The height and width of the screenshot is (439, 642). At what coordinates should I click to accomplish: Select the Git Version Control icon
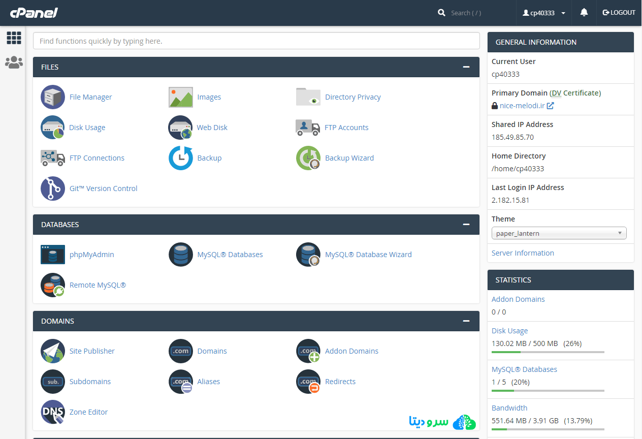[x=52, y=188]
